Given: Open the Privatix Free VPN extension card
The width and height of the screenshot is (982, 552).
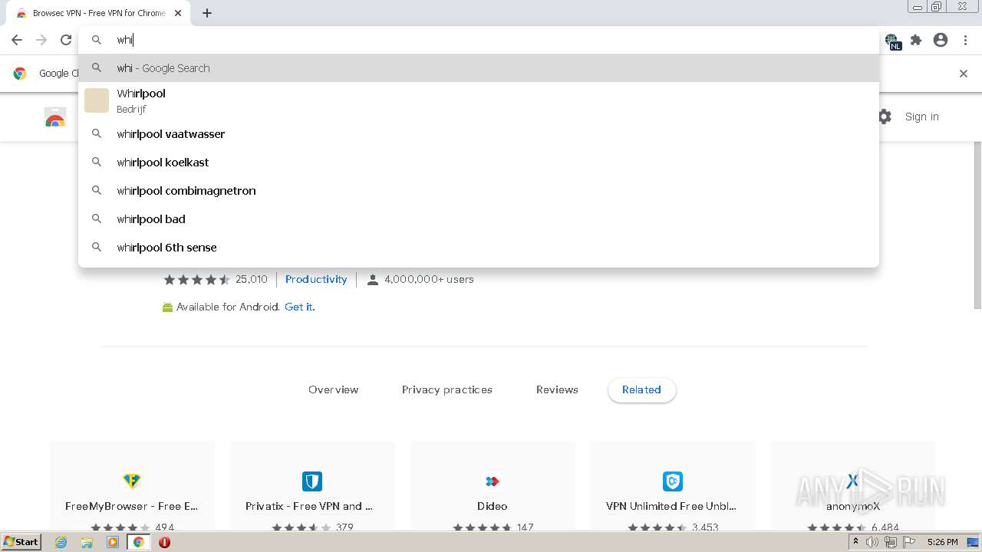Looking at the screenshot, I should click(312, 486).
